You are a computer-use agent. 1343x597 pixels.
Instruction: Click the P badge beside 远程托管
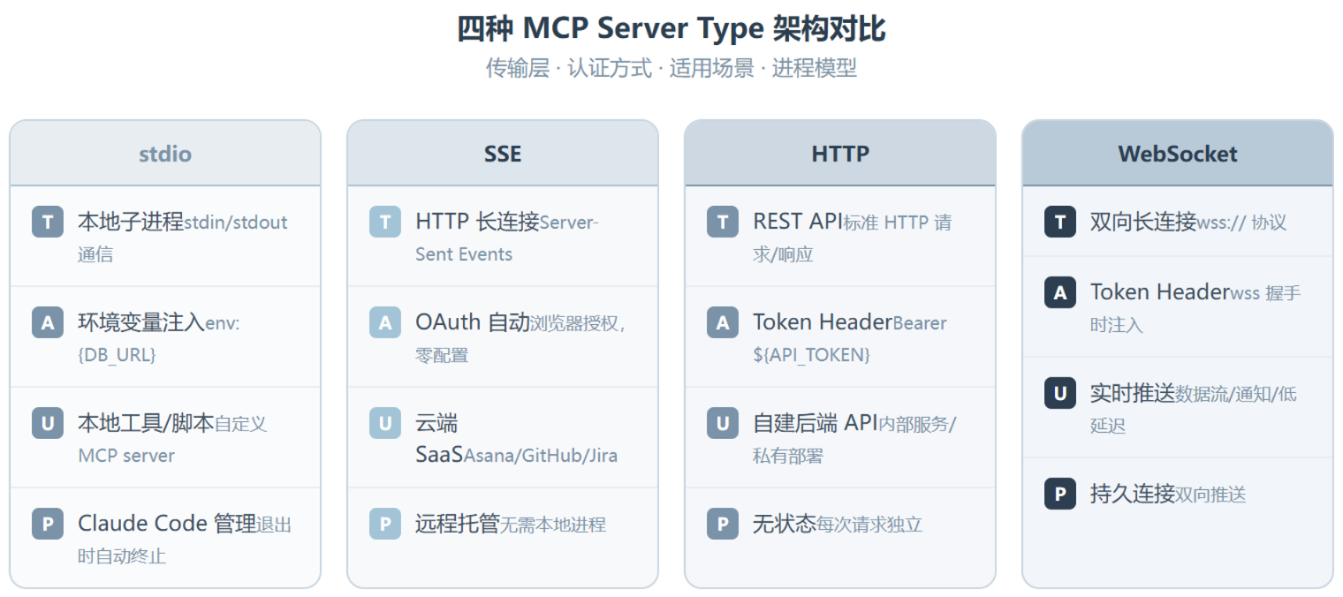(385, 524)
